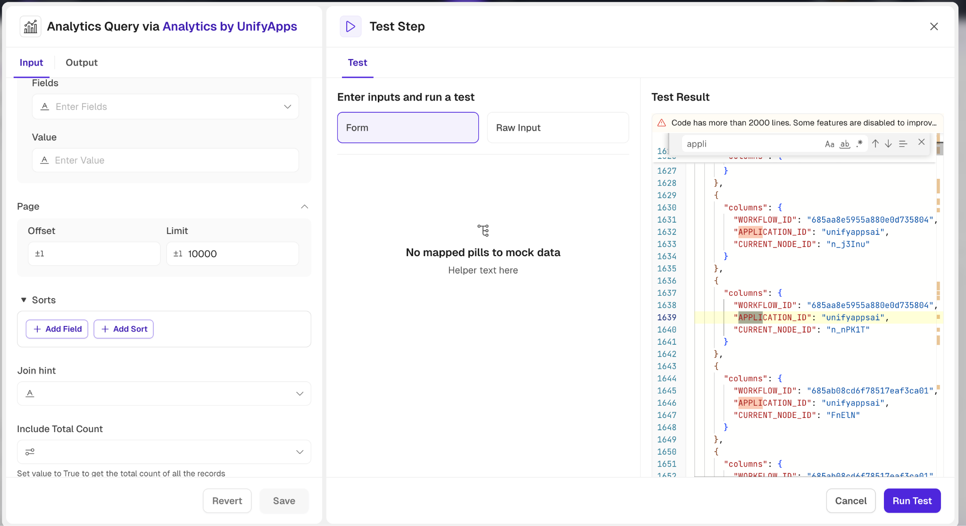Viewport: 966px width, 526px height.
Task: Click the Test Step play icon
Action: pyautogui.click(x=350, y=26)
